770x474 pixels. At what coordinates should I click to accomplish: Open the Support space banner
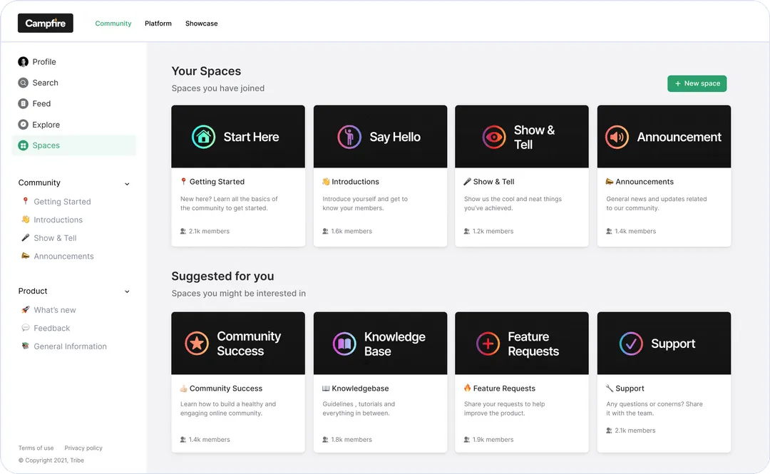coord(664,344)
